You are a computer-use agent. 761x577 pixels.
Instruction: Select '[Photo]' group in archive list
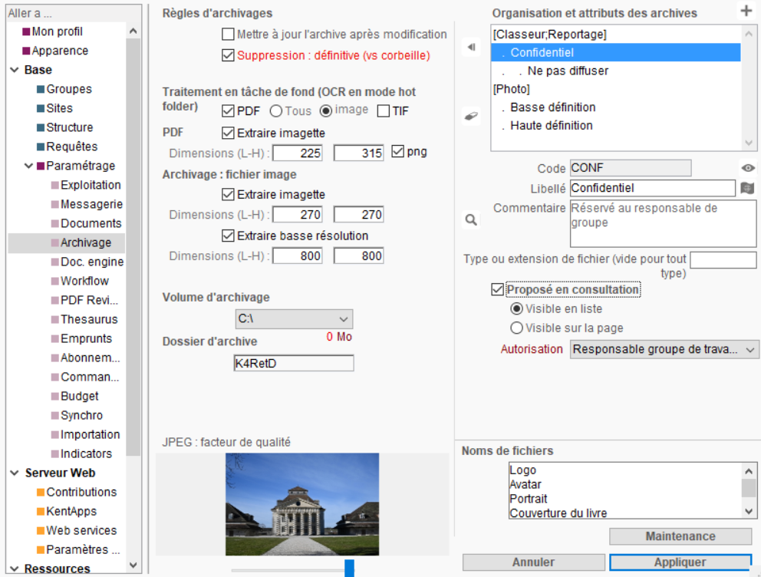click(512, 89)
